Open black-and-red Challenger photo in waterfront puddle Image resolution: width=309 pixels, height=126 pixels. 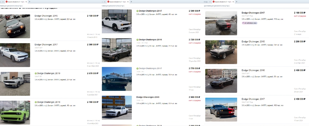point(221,23)
